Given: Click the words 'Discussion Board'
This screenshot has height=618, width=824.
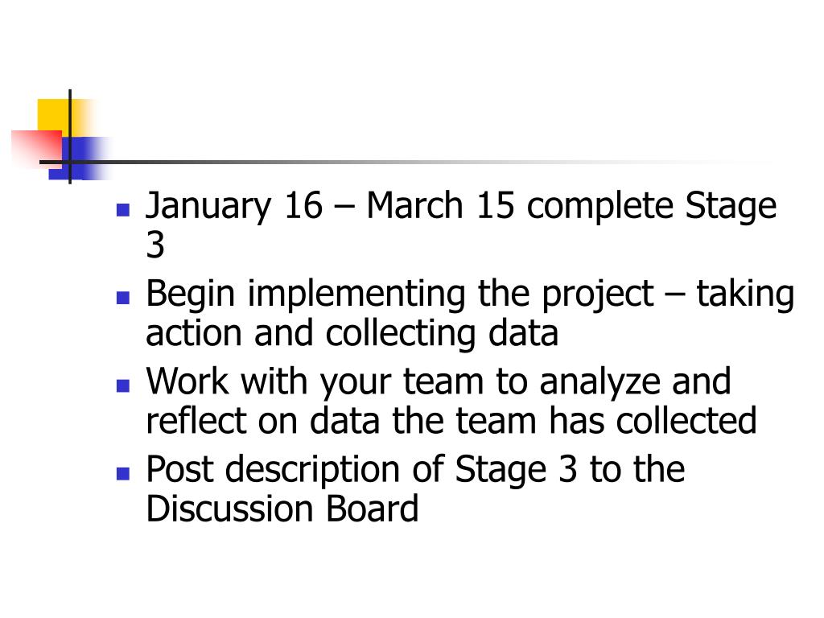Looking at the screenshot, I should (282, 509).
